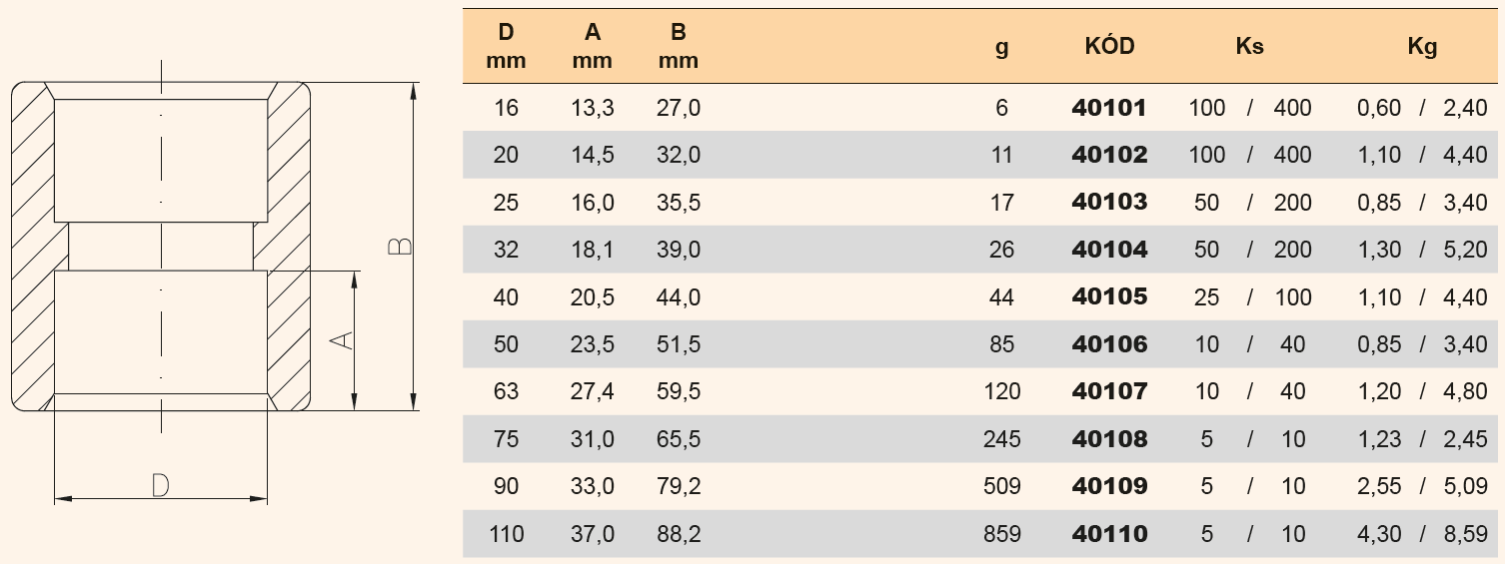Click product code 40103
This screenshot has width=1505, height=564.
pyautogui.click(x=1109, y=203)
